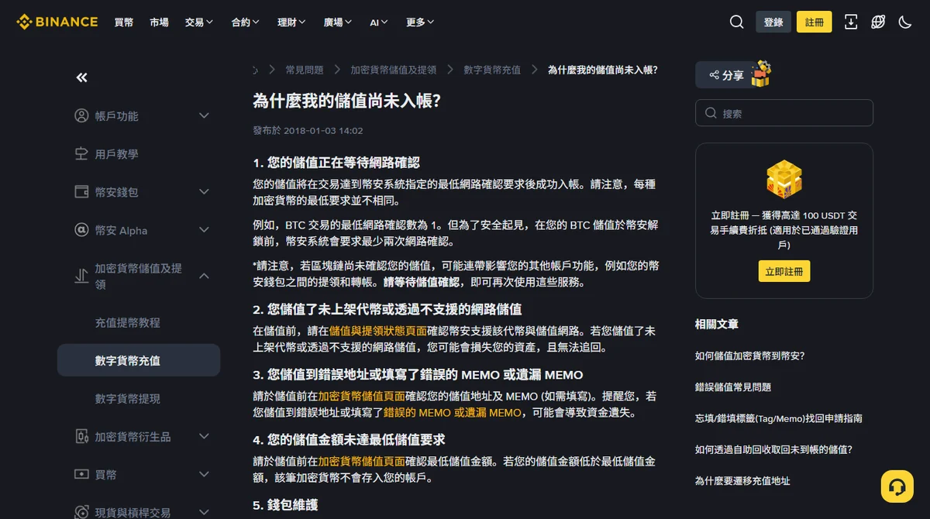Toggle dark mode moon icon
This screenshot has height=519, width=930.
(905, 22)
